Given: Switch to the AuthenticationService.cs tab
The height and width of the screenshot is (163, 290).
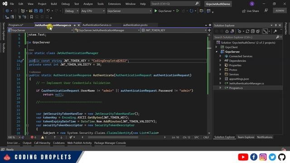Looking at the screenshot, I should [97, 25].
